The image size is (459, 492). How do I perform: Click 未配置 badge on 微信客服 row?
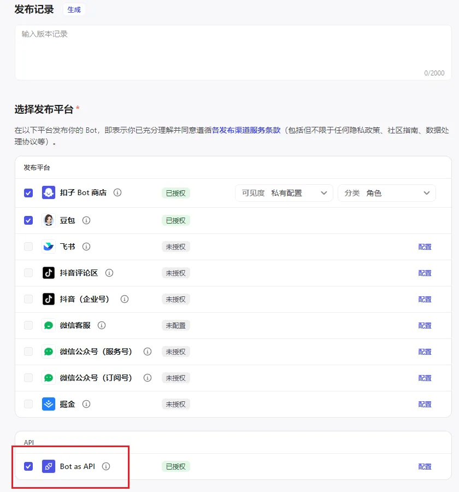point(176,326)
